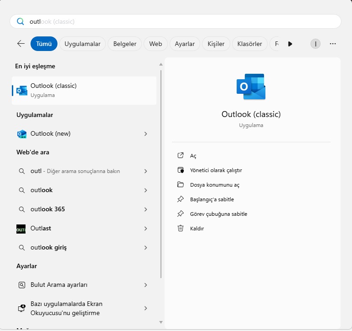Expand the outlook giriş result chevron
This screenshot has width=352, height=331.
145,248
